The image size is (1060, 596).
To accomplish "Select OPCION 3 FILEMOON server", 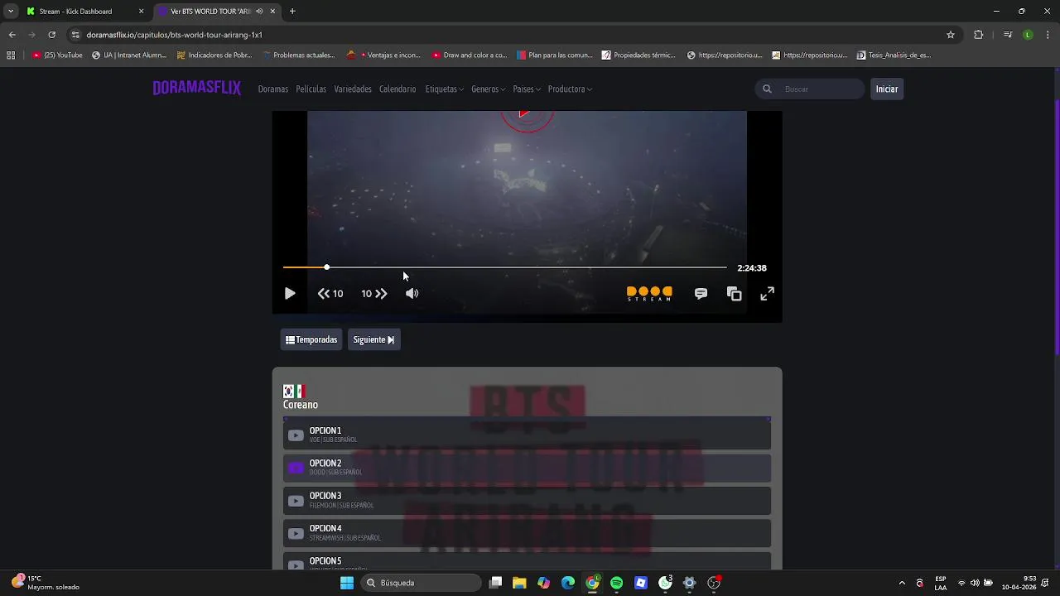I will point(527,500).
